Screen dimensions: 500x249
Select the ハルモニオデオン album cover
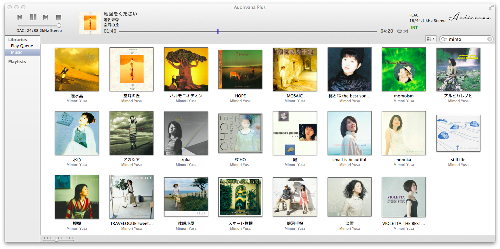pos(186,69)
